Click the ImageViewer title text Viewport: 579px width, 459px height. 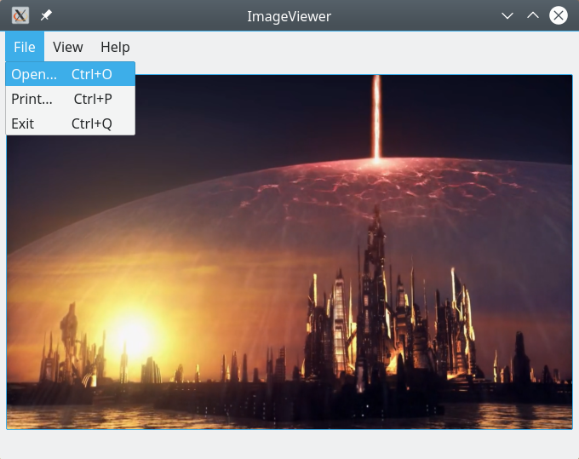tap(289, 15)
